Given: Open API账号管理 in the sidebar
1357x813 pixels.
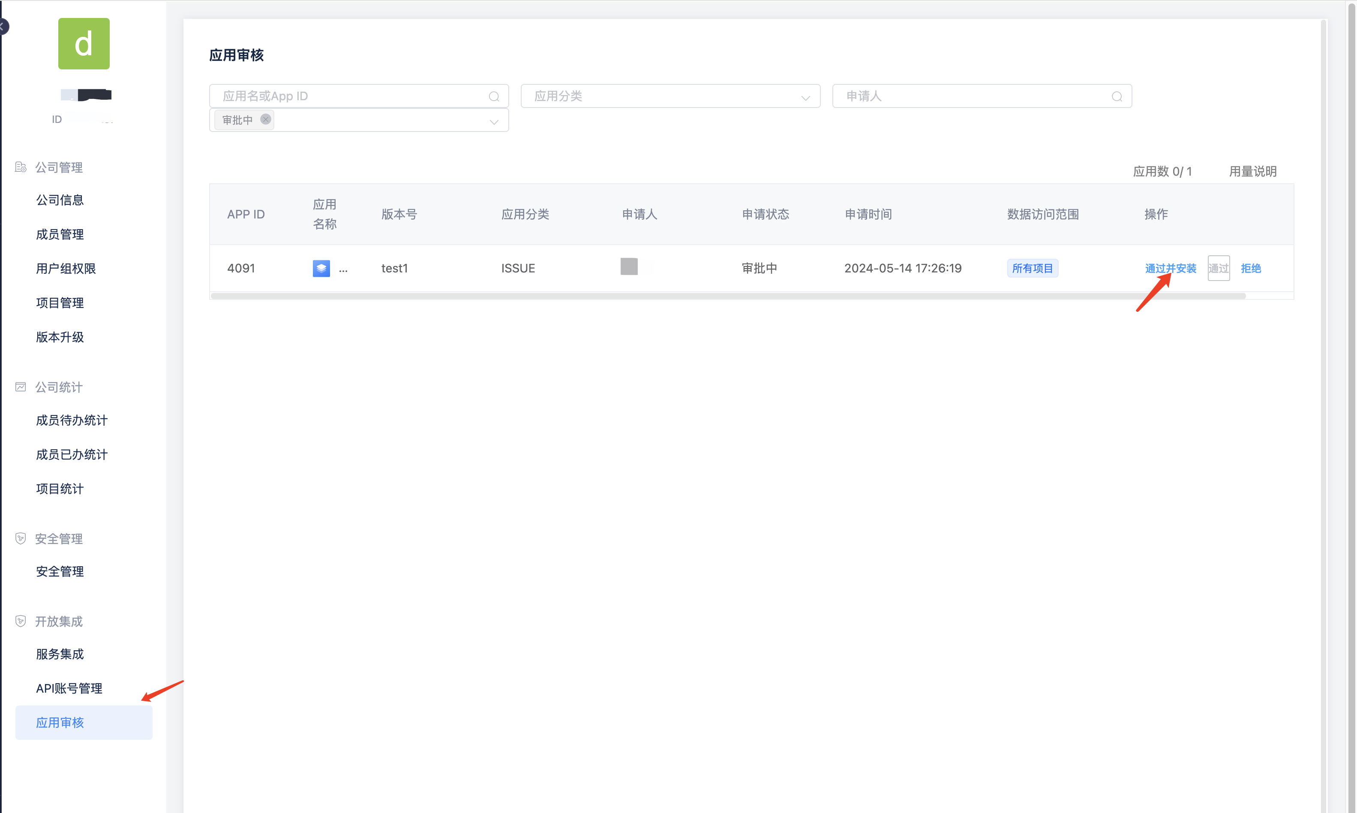Looking at the screenshot, I should click(69, 688).
